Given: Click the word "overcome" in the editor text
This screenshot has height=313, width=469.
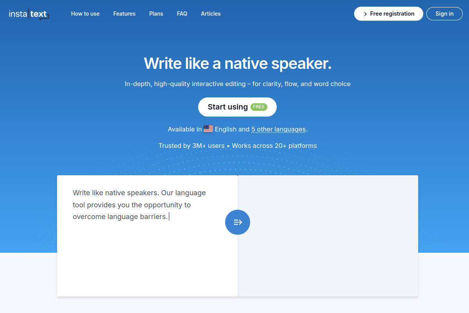Looking at the screenshot, I should pyautogui.click(x=89, y=216).
